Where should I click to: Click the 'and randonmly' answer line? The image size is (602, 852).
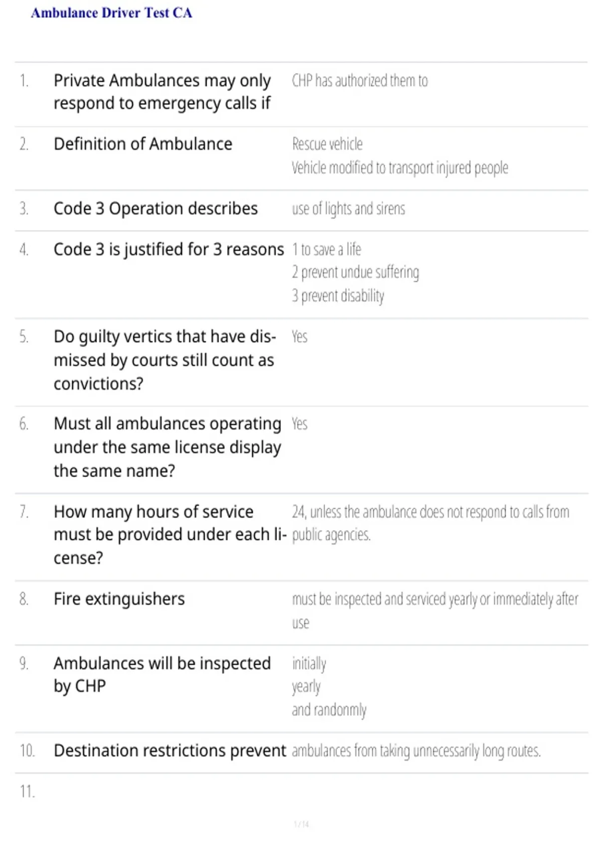pyautogui.click(x=329, y=710)
